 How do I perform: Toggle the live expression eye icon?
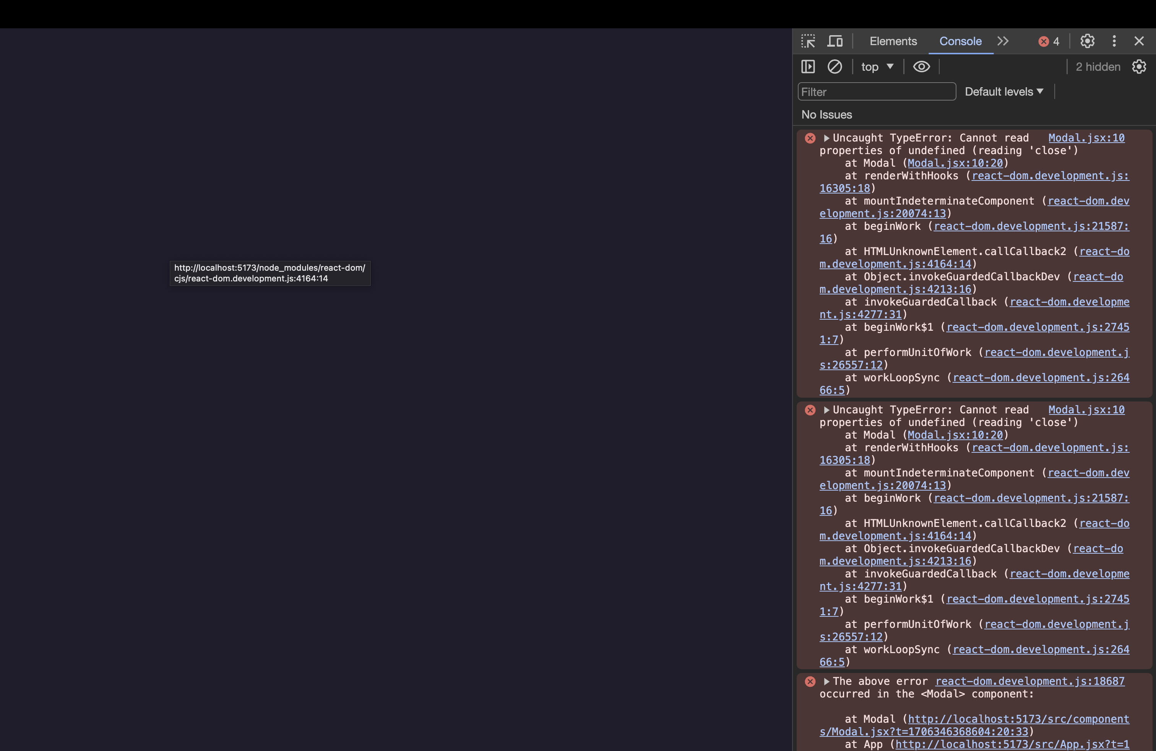point(921,67)
